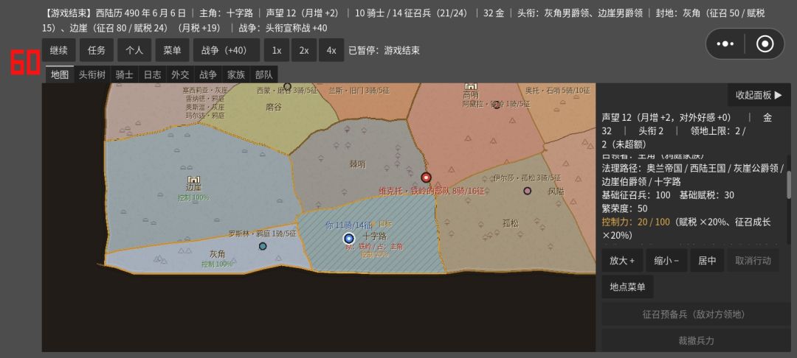Click the 奥托·石哨 5骑/10征 label
This screenshot has height=358, width=797.
coord(558,91)
